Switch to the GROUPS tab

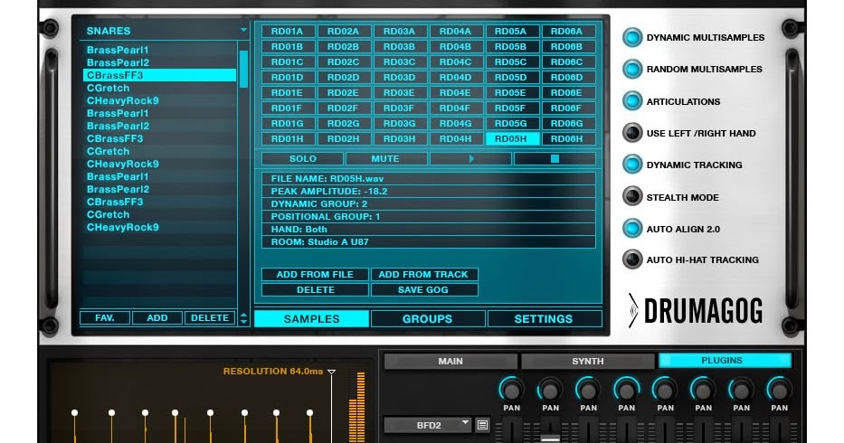428,318
